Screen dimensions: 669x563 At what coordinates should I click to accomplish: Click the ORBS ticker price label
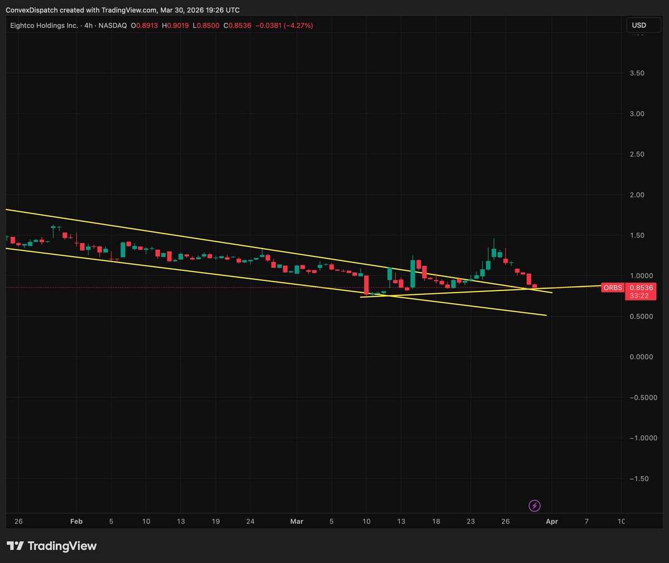pos(613,288)
